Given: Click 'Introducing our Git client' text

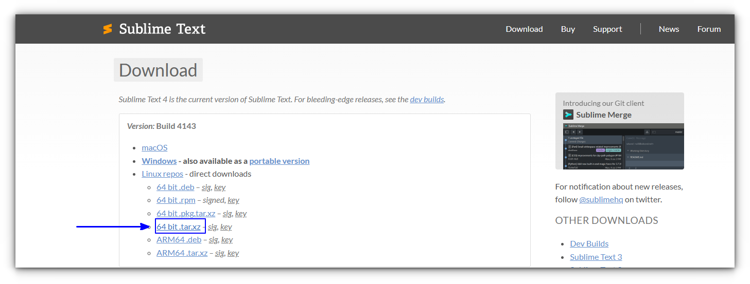Looking at the screenshot, I should tap(603, 103).
